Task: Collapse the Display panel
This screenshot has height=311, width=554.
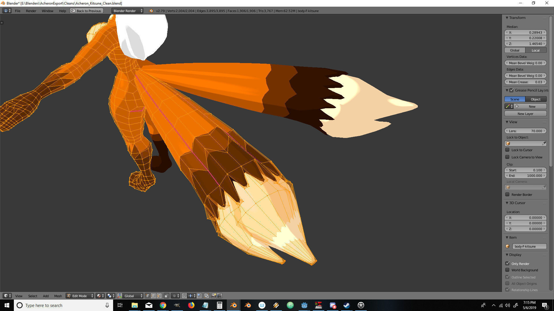Action: pyautogui.click(x=507, y=255)
